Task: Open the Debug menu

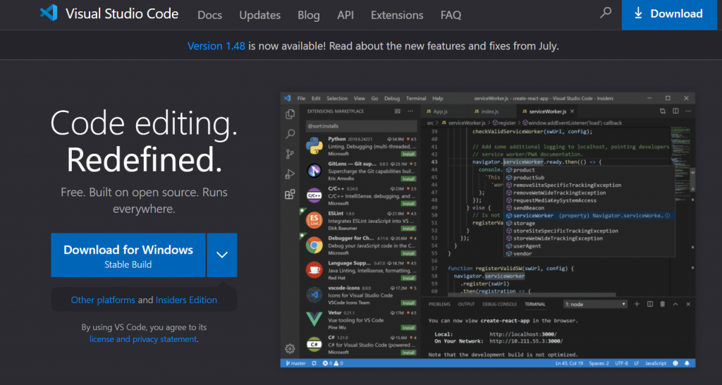Action: (392, 99)
